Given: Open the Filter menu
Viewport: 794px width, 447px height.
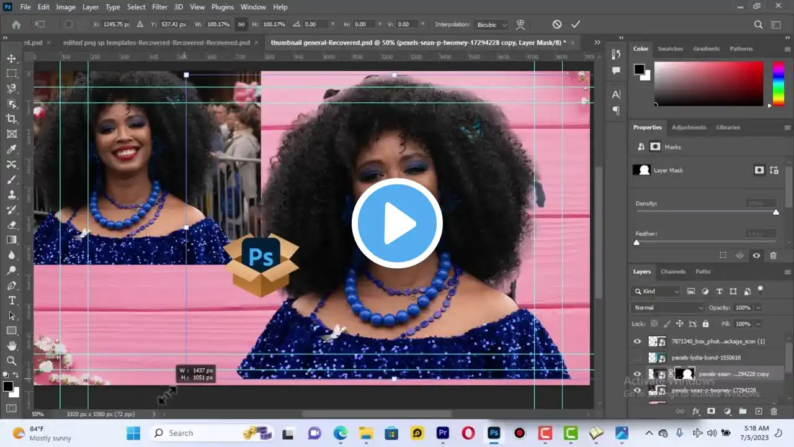Looking at the screenshot, I should tap(159, 7).
